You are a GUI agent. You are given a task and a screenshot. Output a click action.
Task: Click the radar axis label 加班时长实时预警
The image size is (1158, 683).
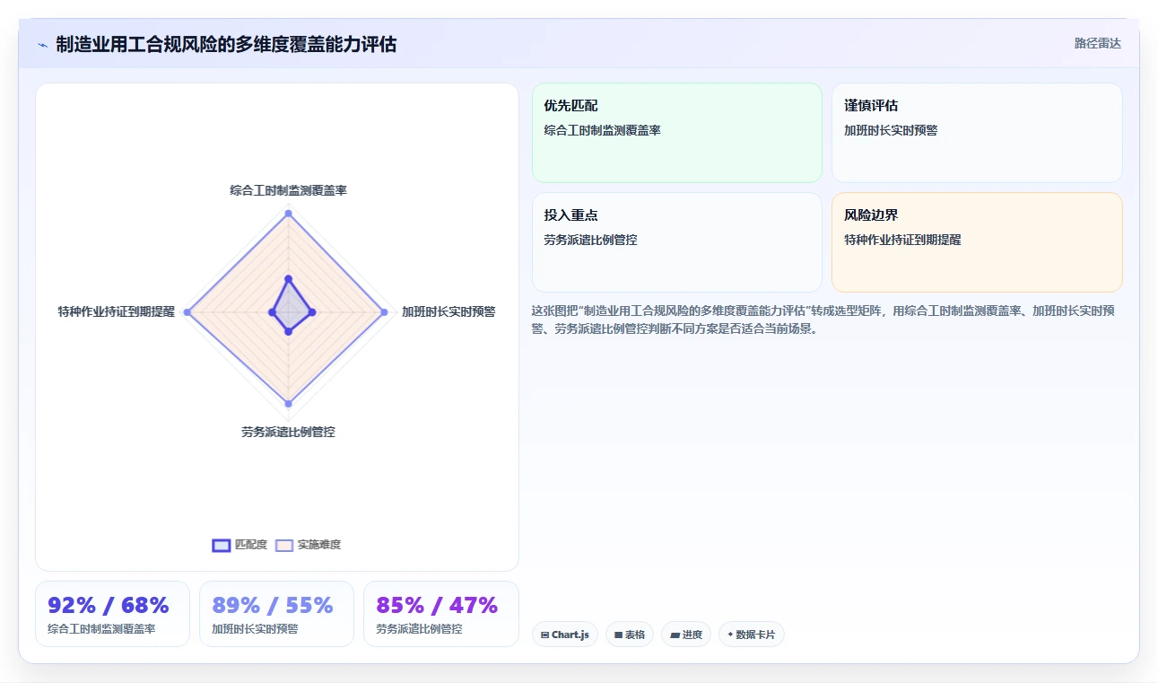click(448, 311)
